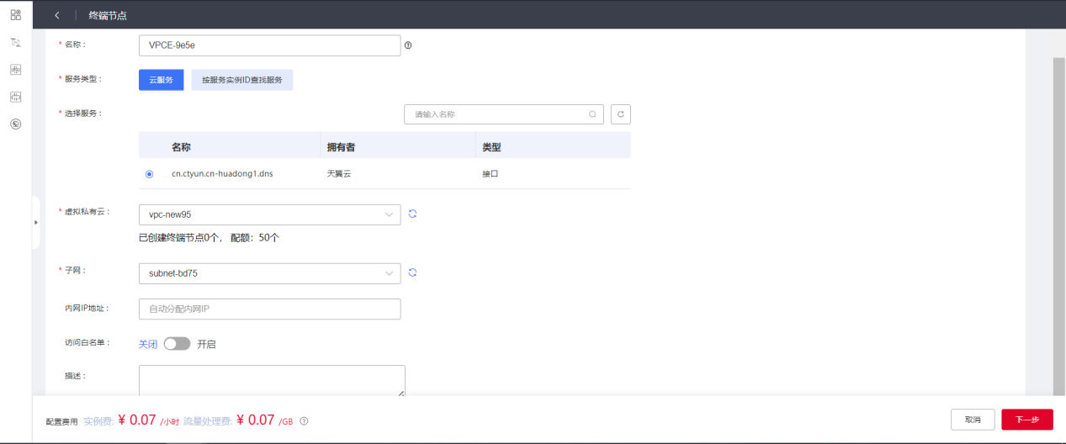Open the subnet-bd75 subnet dropdown

(x=269, y=273)
